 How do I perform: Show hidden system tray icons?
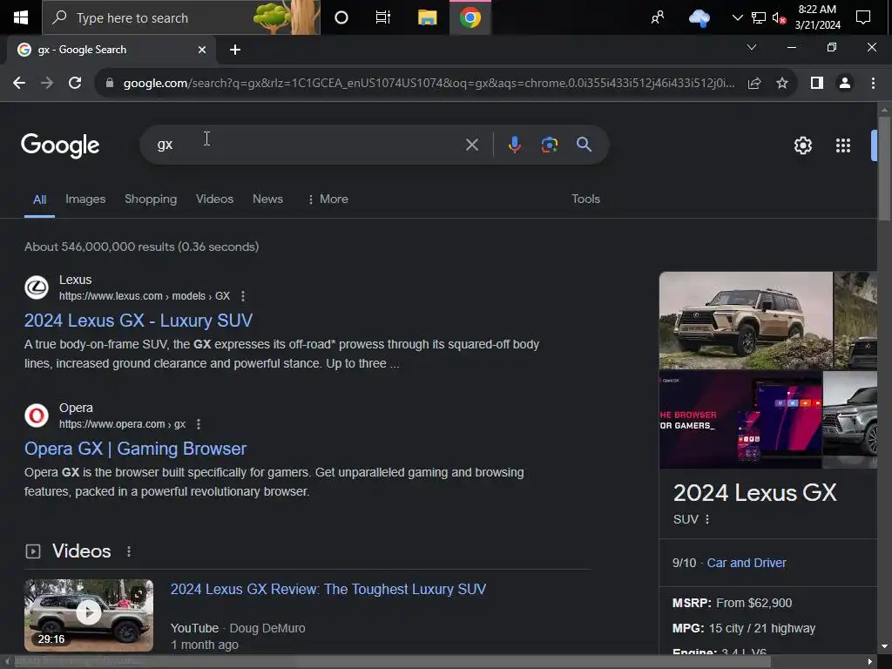pyautogui.click(x=737, y=17)
